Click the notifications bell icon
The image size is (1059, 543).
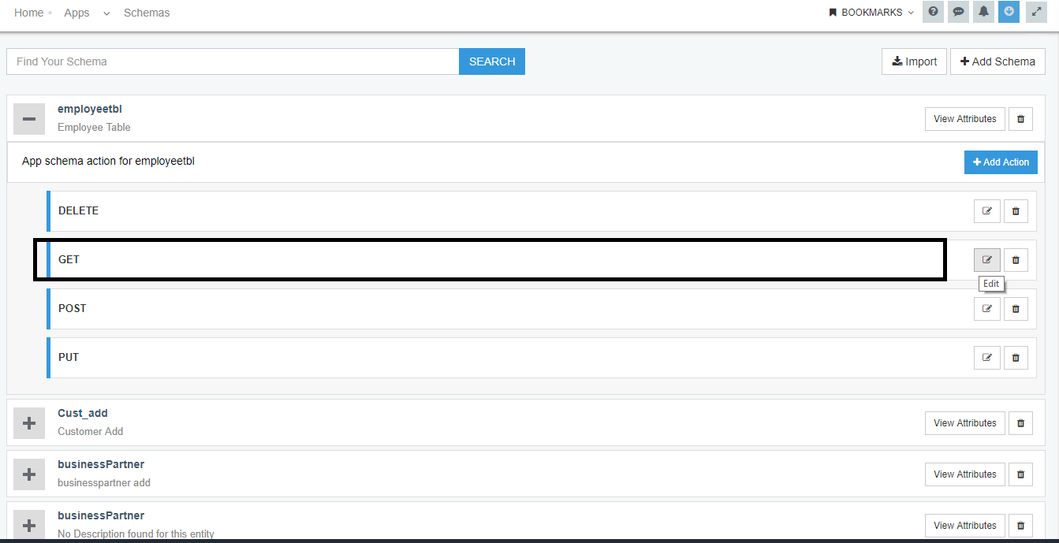tap(983, 12)
